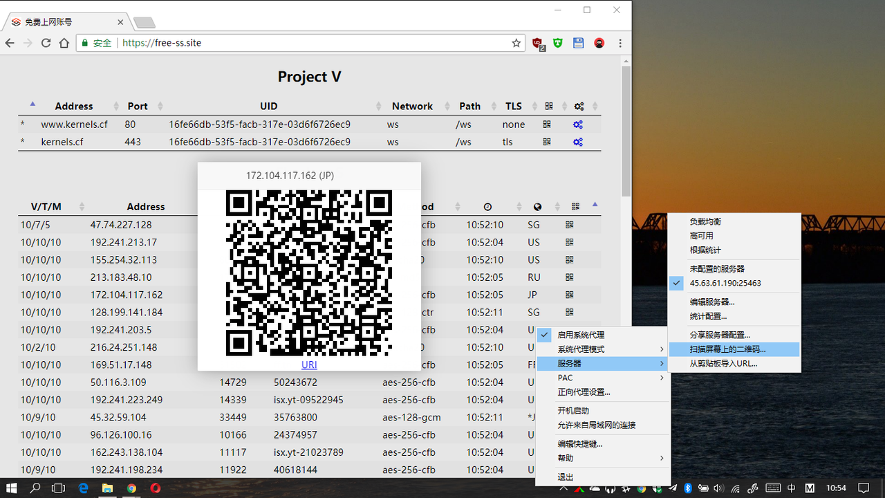Bookmark this page with the star
Image resolution: width=885 pixels, height=498 pixels.
tap(516, 43)
